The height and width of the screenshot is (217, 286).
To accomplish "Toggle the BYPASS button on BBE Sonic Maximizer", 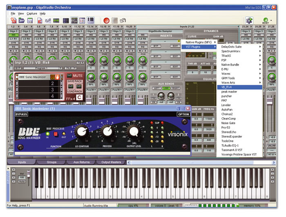I will point(21,114).
